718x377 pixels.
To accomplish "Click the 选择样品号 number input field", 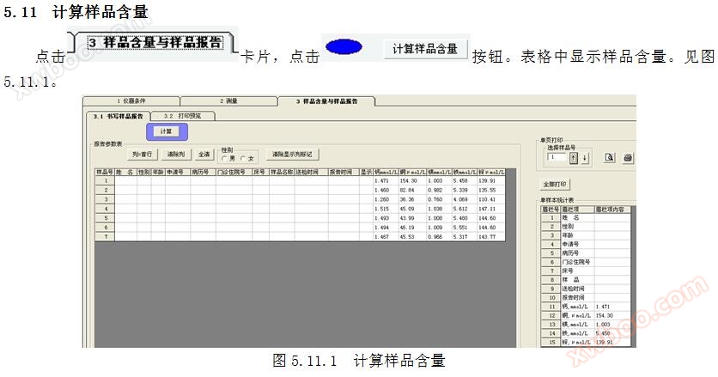I will [556, 157].
